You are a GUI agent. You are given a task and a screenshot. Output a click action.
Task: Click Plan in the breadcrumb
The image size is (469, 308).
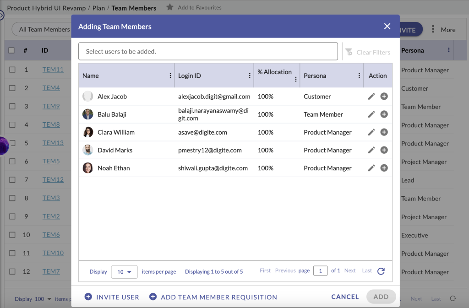click(99, 8)
